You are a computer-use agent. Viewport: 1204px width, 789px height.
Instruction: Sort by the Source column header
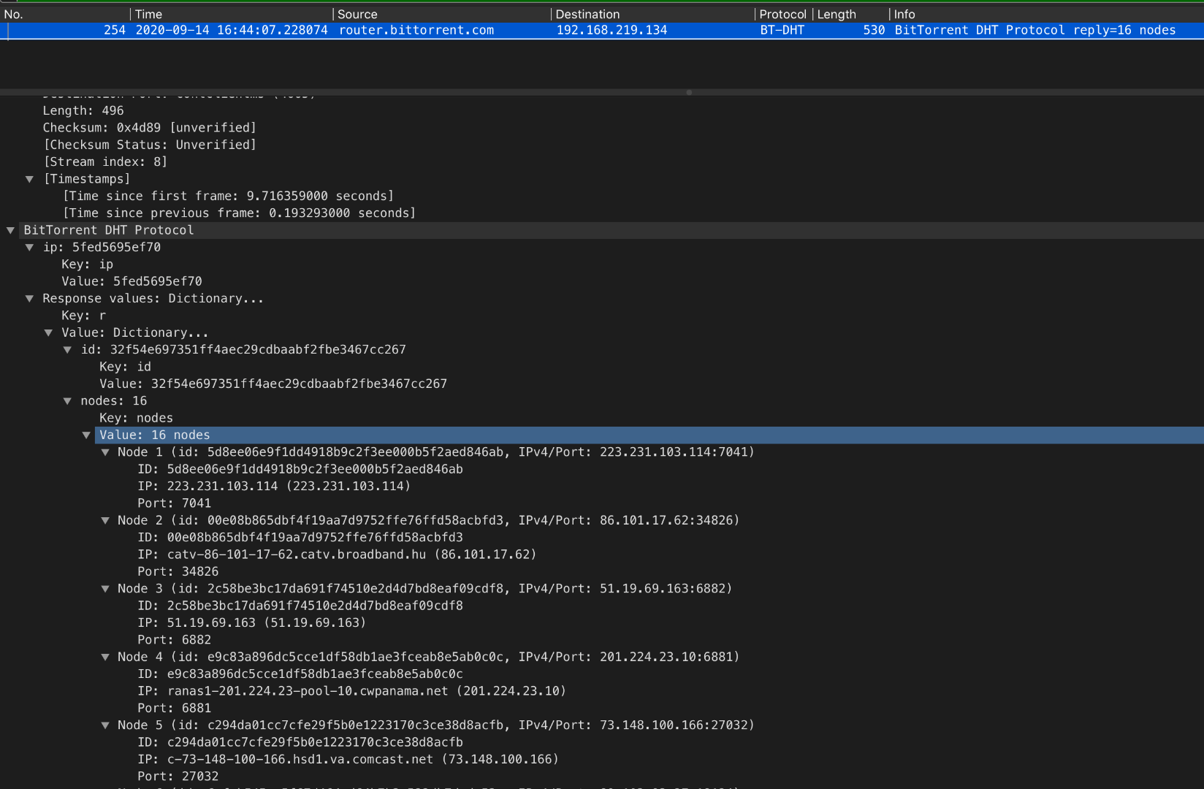point(357,14)
